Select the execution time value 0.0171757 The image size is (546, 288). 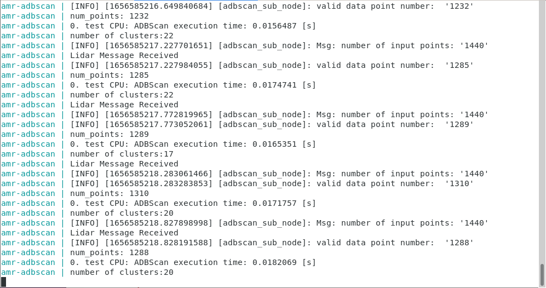click(x=274, y=203)
